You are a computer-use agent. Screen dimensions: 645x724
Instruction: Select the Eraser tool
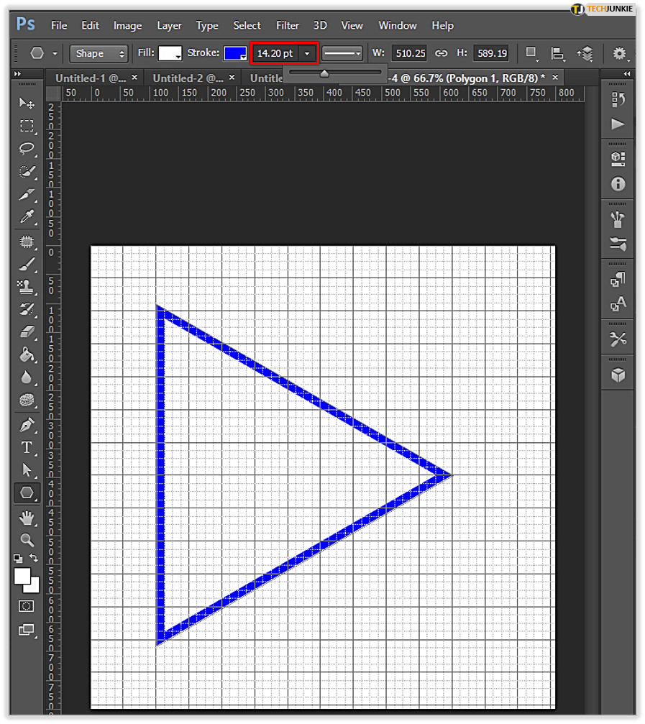pos(27,332)
